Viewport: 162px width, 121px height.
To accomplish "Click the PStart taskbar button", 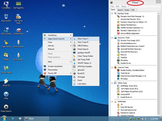I will (36, 119).
